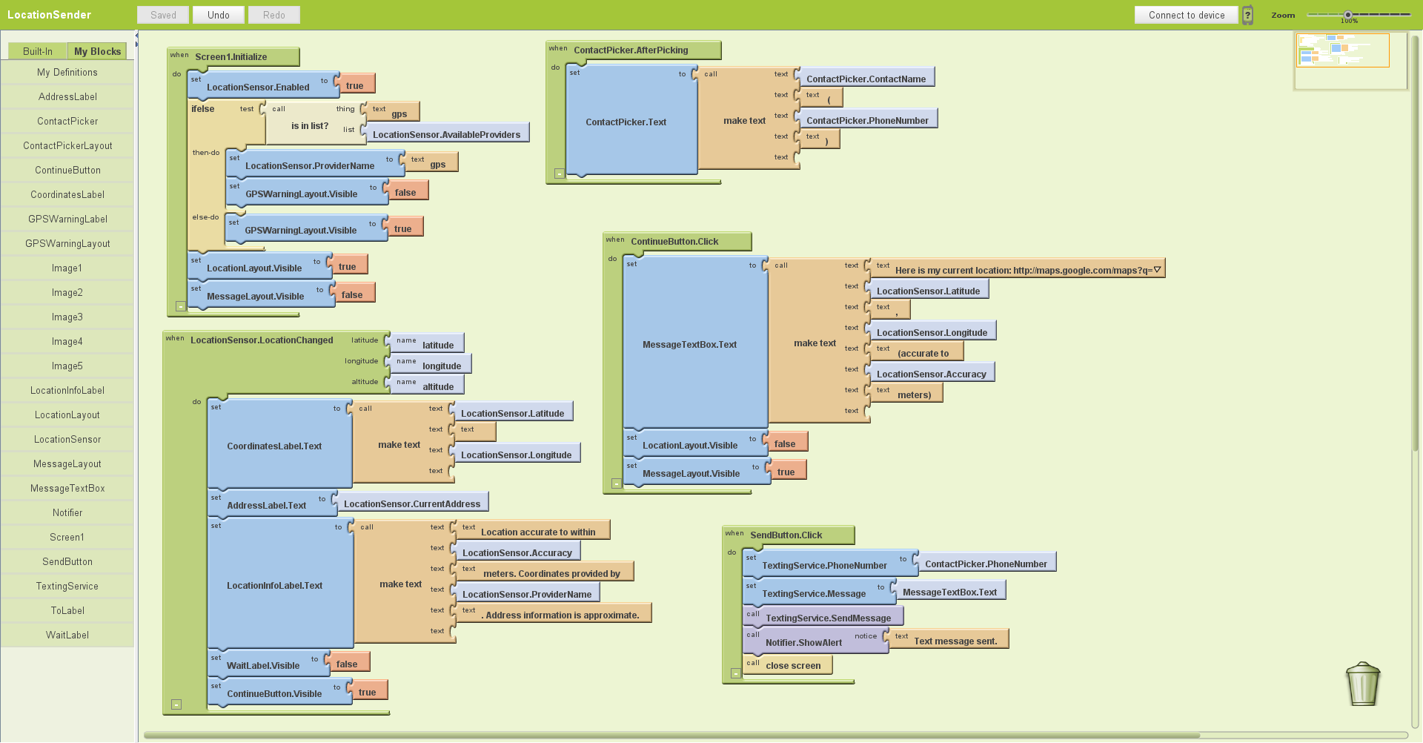
Task: Click the trash can icon
Action: tap(1362, 684)
